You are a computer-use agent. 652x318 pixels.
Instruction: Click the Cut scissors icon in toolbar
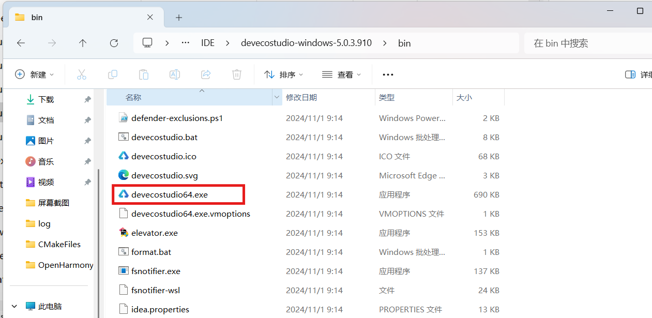(81, 74)
